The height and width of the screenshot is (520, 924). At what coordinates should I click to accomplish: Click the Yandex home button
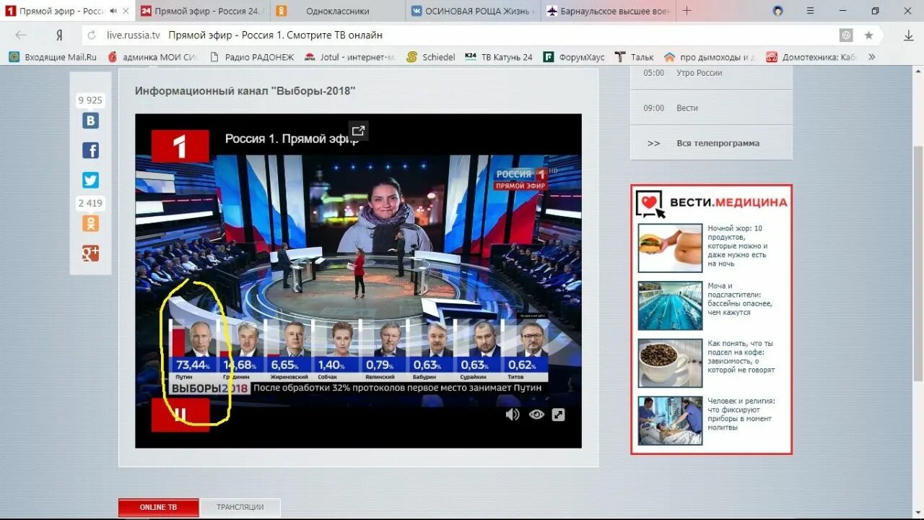click(x=59, y=35)
